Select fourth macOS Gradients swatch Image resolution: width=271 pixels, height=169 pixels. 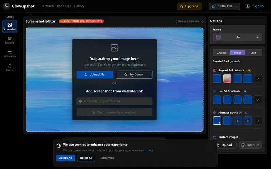tap(248, 100)
